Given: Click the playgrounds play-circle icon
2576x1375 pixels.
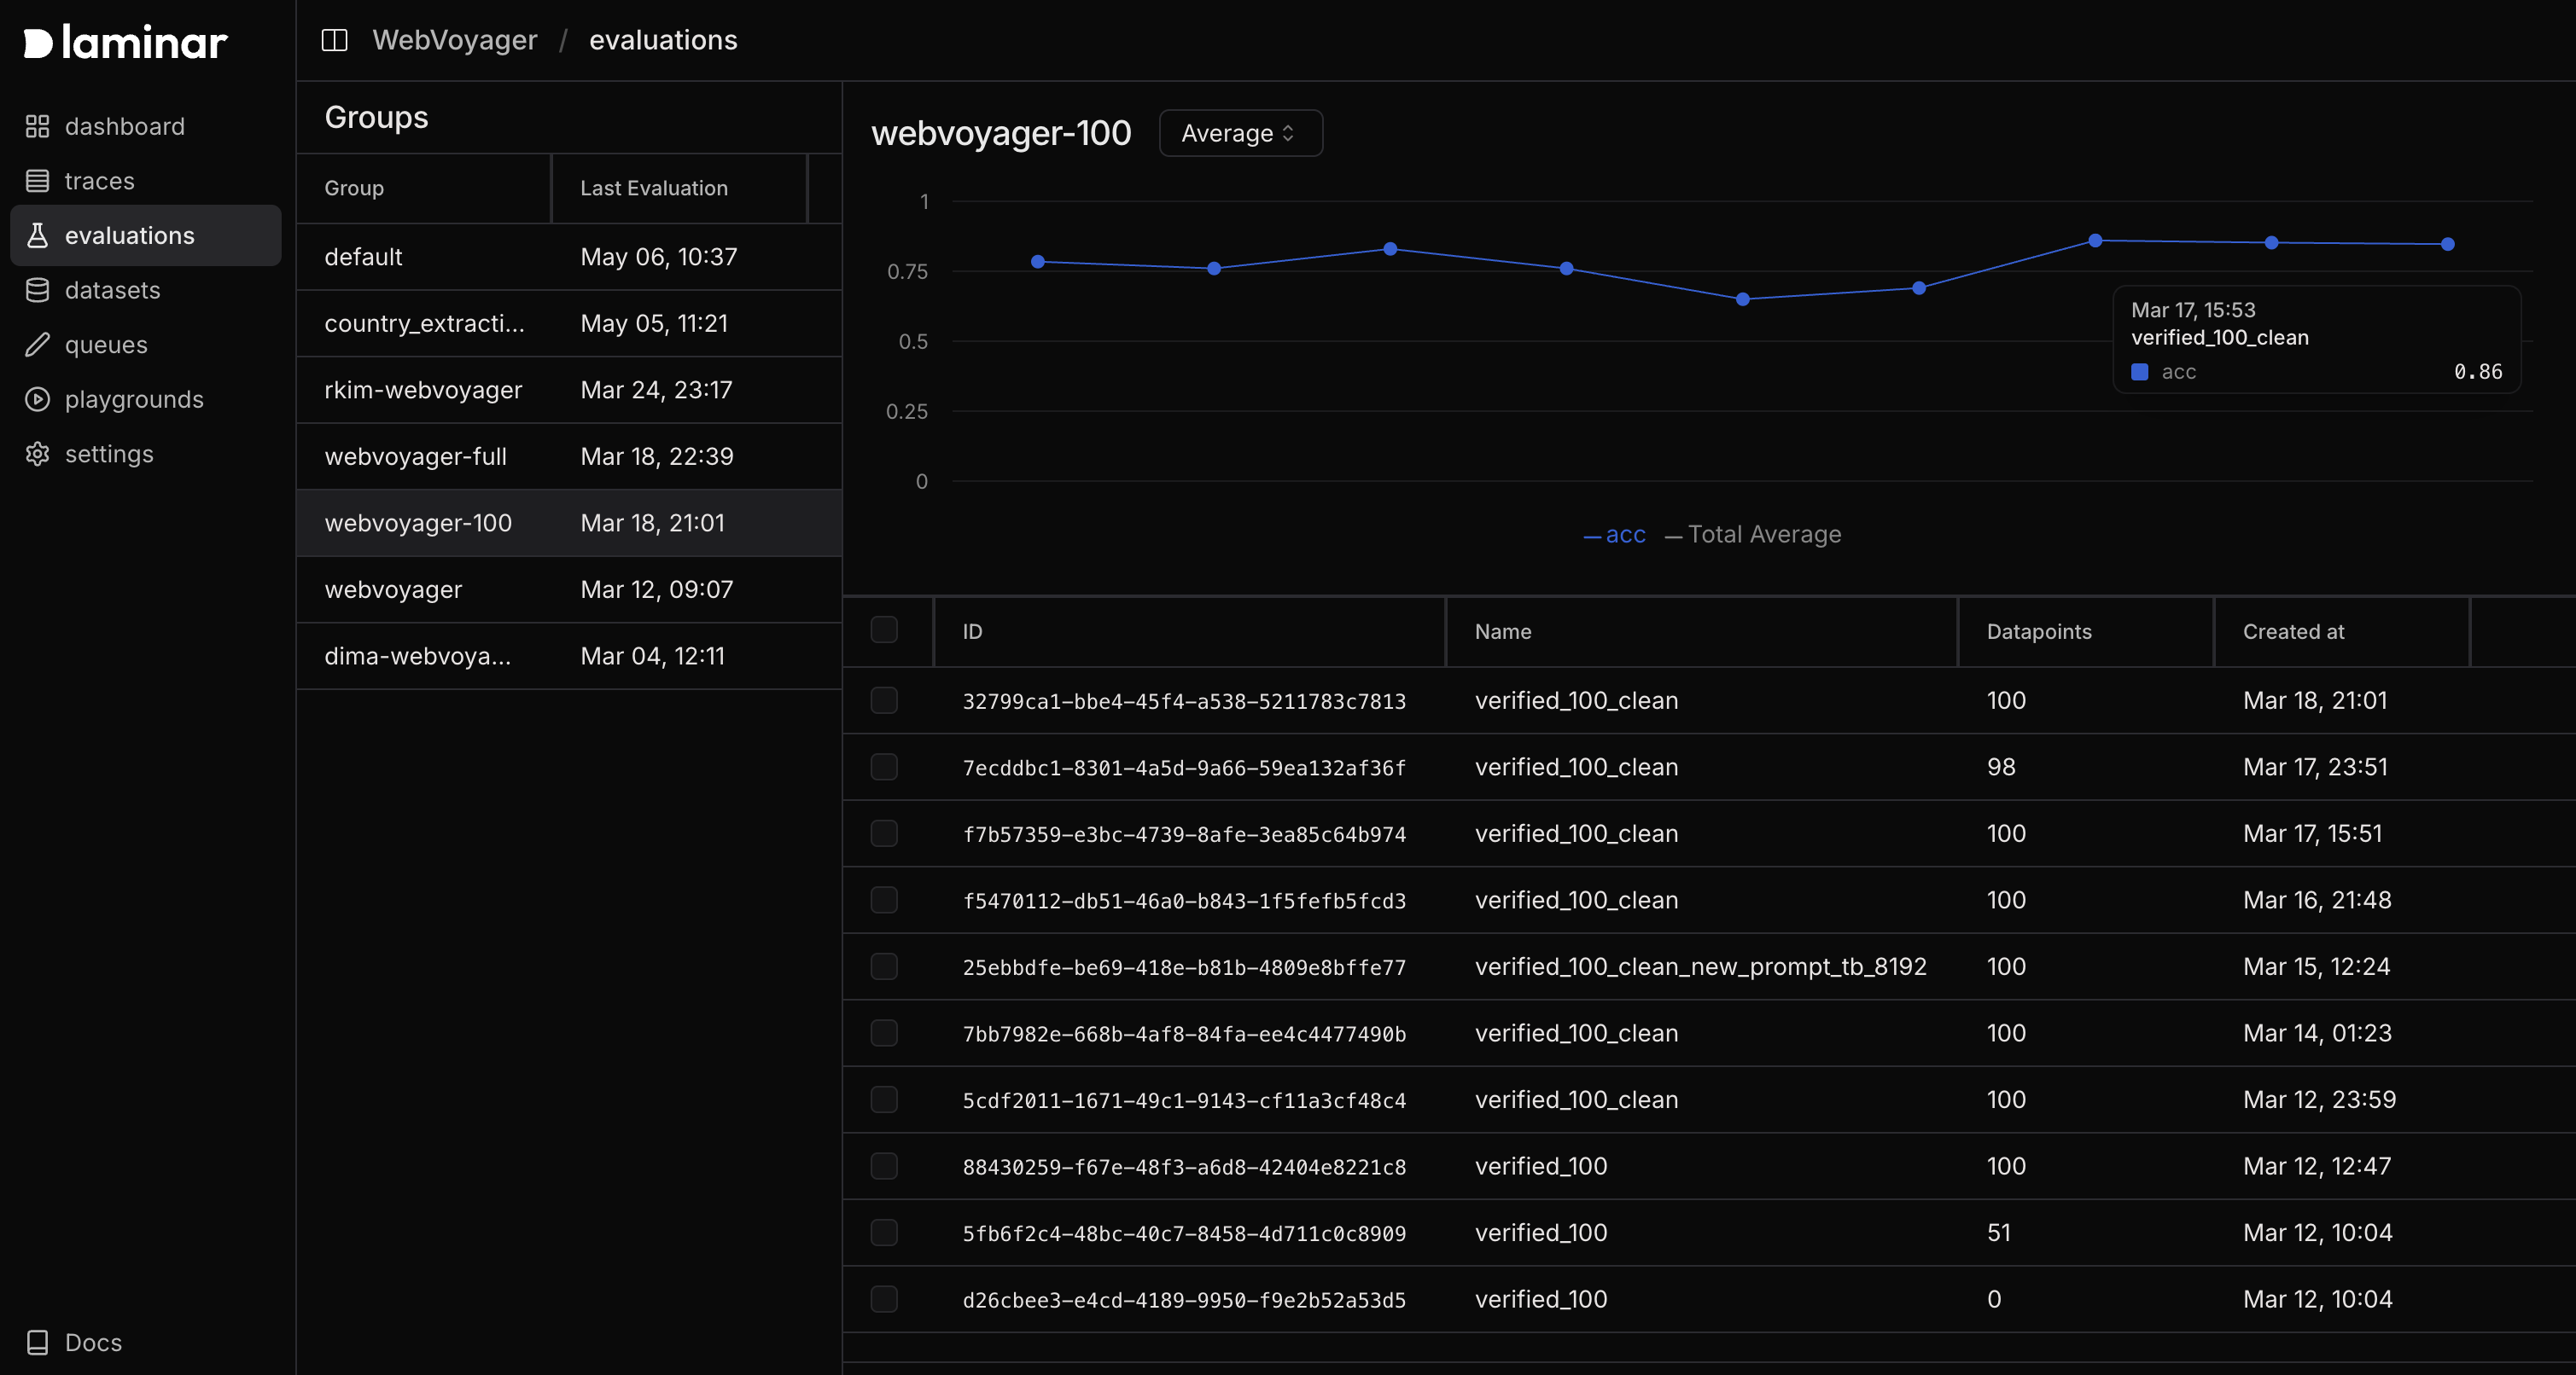Looking at the screenshot, I should click(37, 400).
